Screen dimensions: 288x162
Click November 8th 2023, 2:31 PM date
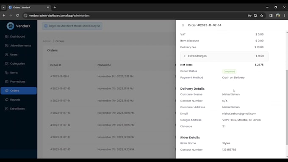116,76
